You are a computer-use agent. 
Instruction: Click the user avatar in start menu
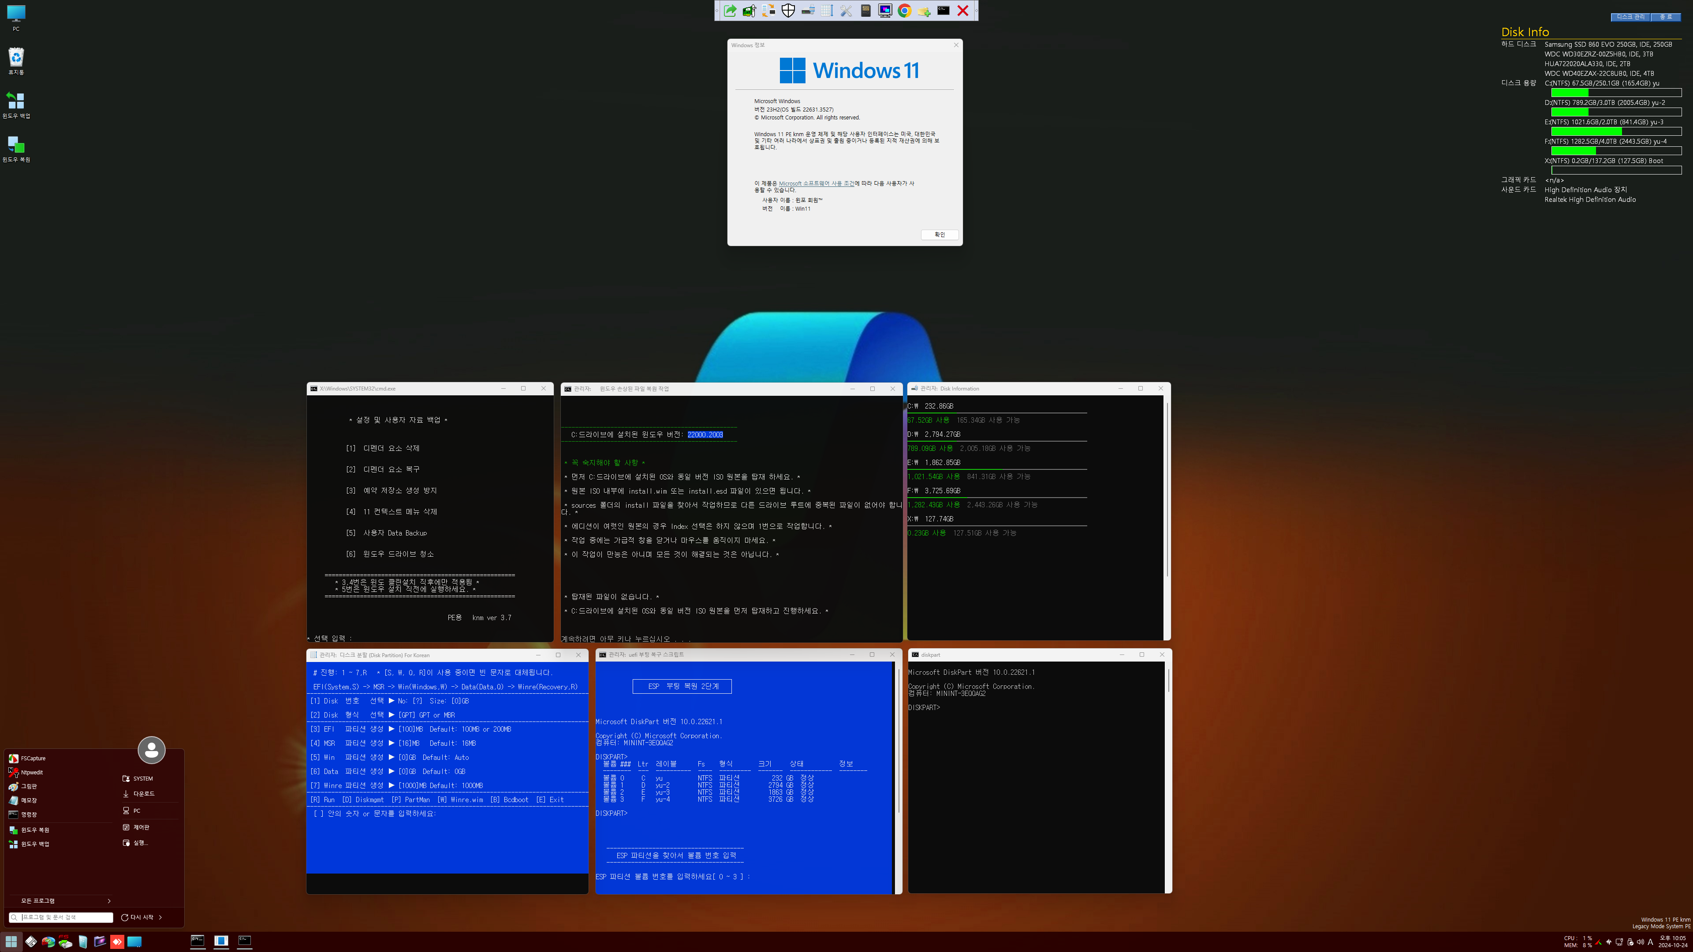tap(151, 750)
